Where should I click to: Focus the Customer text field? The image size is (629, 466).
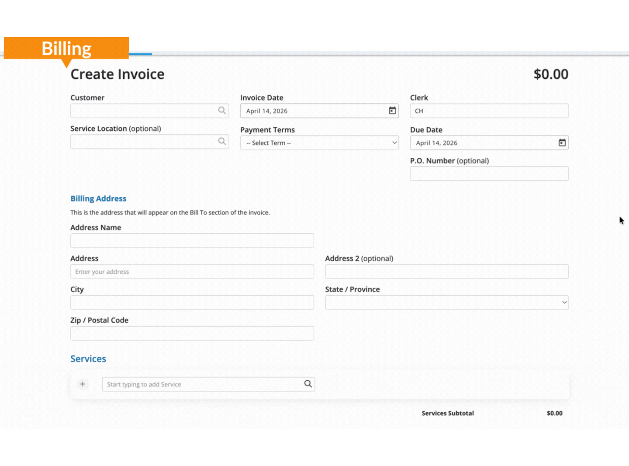click(x=144, y=111)
